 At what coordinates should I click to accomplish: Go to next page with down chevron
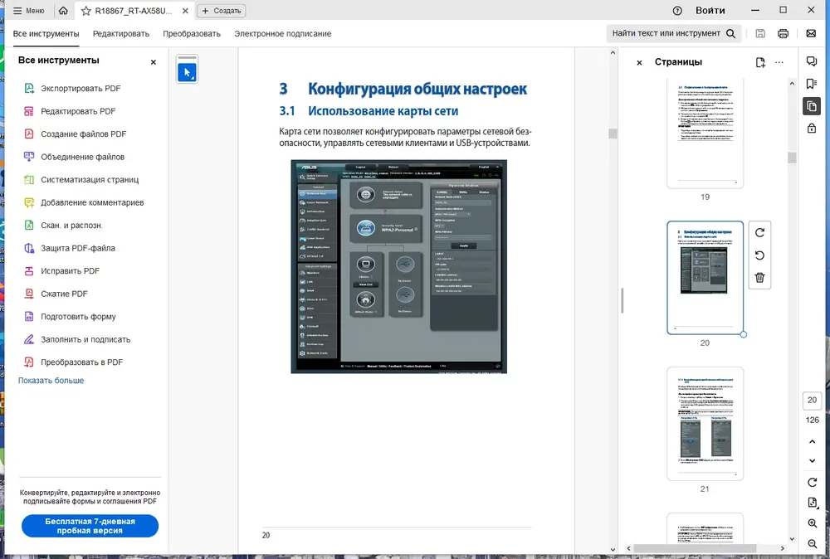click(x=812, y=460)
